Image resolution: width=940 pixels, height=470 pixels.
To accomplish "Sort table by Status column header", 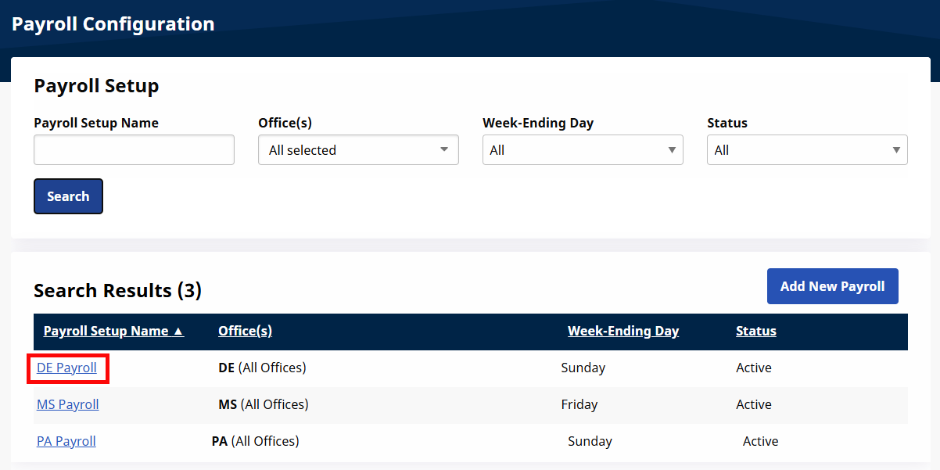I will tap(755, 331).
